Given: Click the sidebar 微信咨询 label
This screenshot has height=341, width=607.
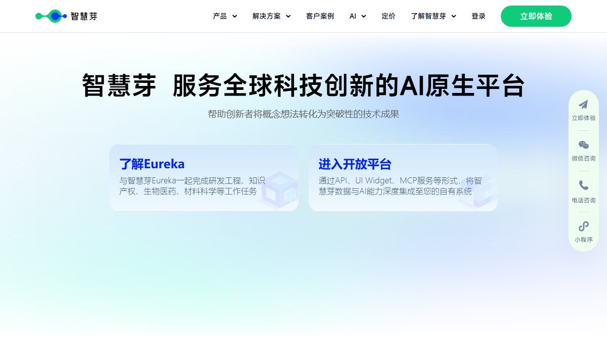Looking at the screenshot, I should (584, 159).
